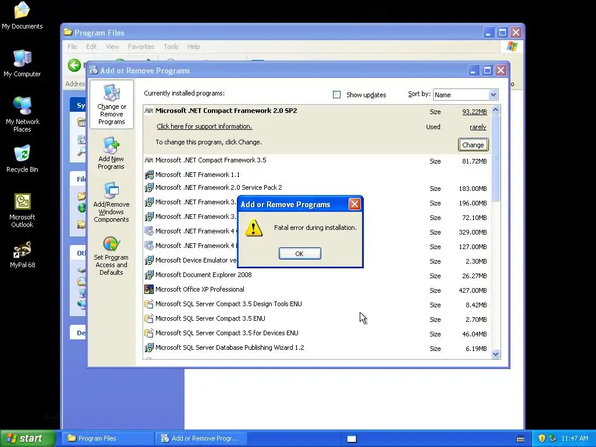Click the Start button

pos(27,438)
